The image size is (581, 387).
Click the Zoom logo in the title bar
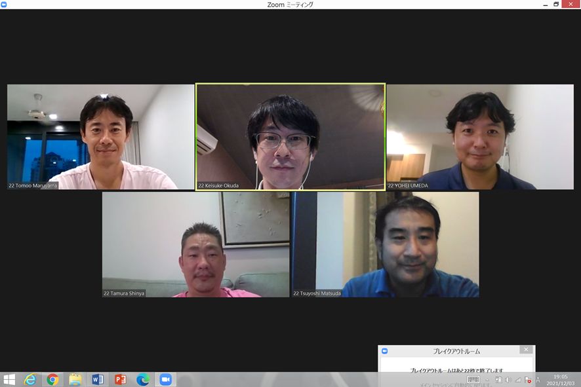4,5
